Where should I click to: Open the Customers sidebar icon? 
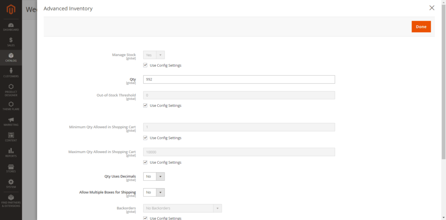coord(11,71)
